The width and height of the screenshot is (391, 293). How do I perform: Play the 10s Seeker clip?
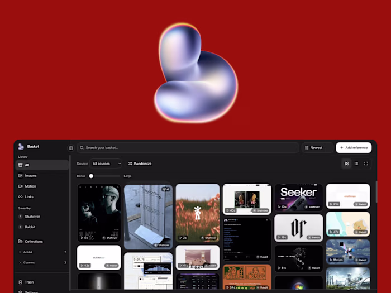point(283,207)
